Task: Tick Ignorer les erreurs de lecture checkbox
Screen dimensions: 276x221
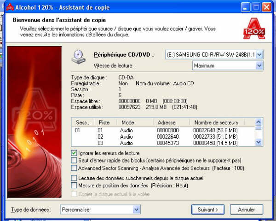Action: [74, 153]
